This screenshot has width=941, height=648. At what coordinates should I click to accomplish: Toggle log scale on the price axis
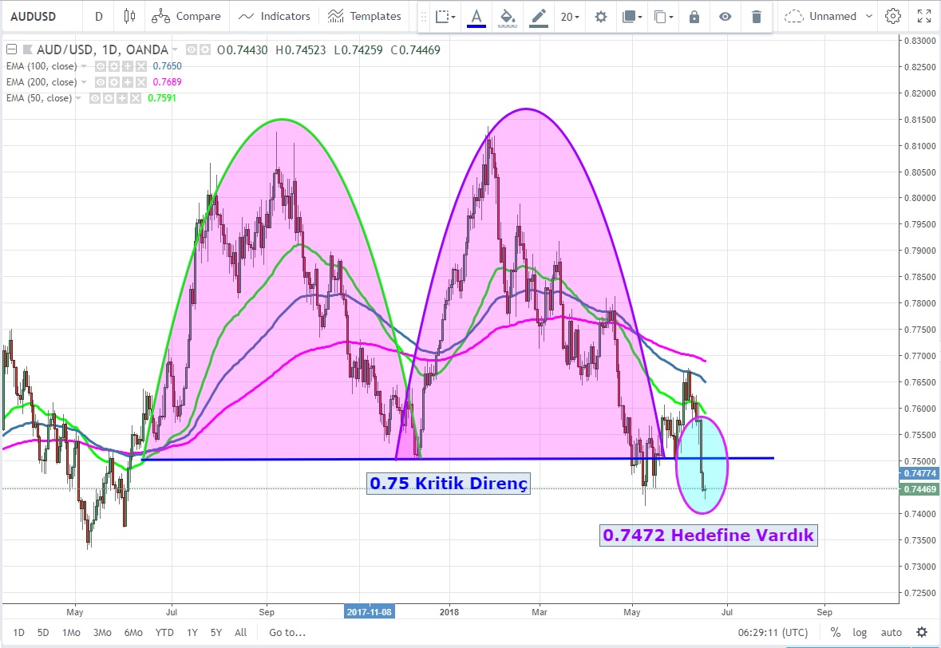[860, 633]
